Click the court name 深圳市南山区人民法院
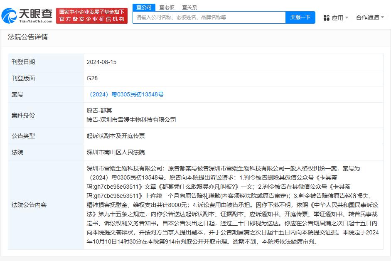The width and height of the screenshot is (391, 261). pos(116,152)
